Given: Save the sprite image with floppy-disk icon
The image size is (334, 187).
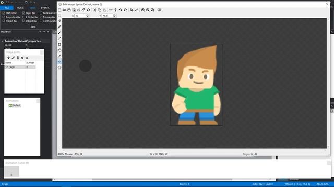Looking at the screenshot, I should (x=69, y=10).
